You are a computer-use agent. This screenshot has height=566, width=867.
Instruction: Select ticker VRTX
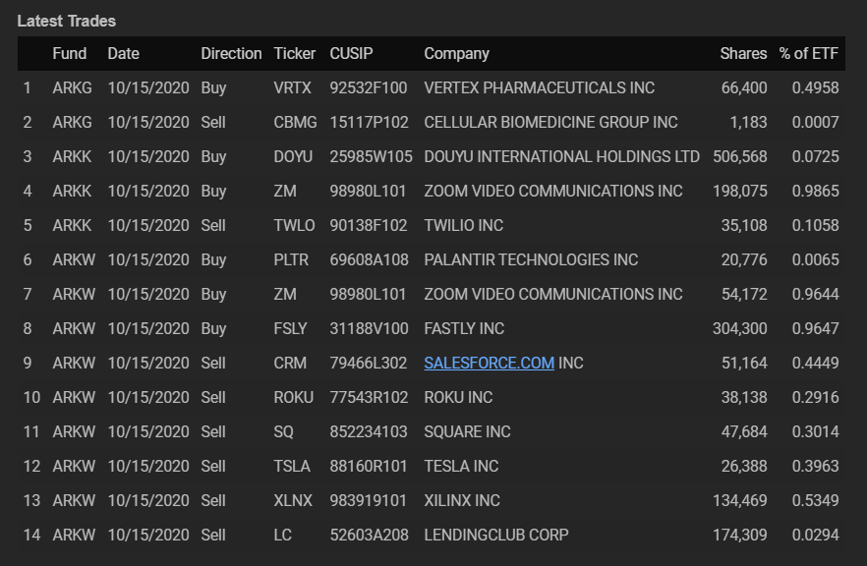293,87
